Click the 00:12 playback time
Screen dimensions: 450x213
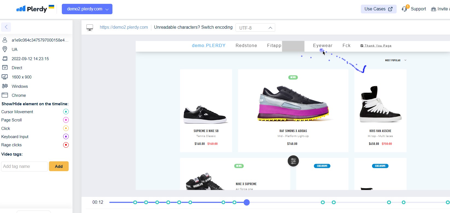tap(98, 202)
